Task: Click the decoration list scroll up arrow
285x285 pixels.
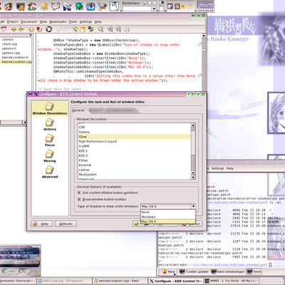Action: tap(193, 125)
